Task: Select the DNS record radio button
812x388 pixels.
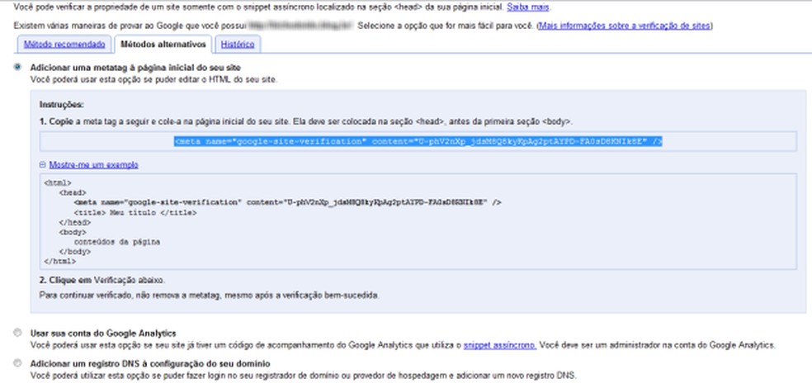Action: pos(18,363)
